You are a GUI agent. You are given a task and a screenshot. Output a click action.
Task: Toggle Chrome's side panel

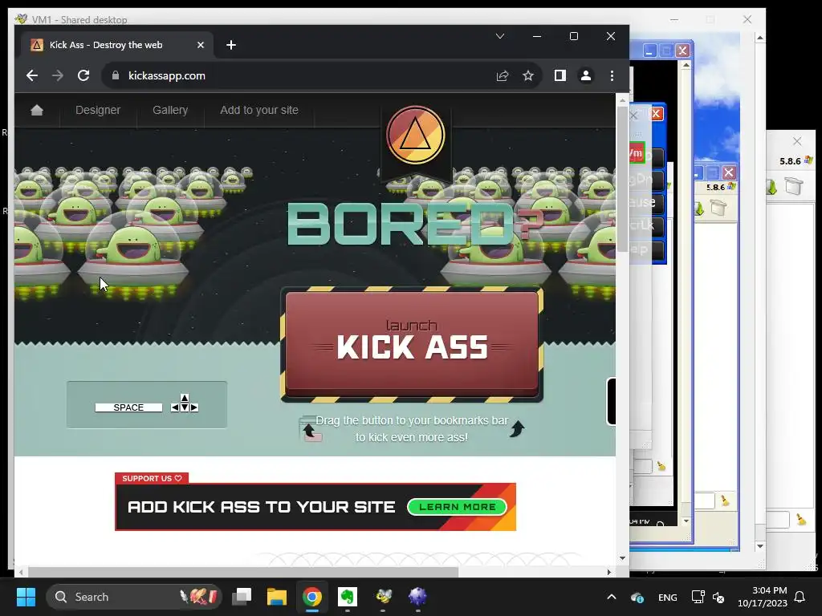[560, 76]
